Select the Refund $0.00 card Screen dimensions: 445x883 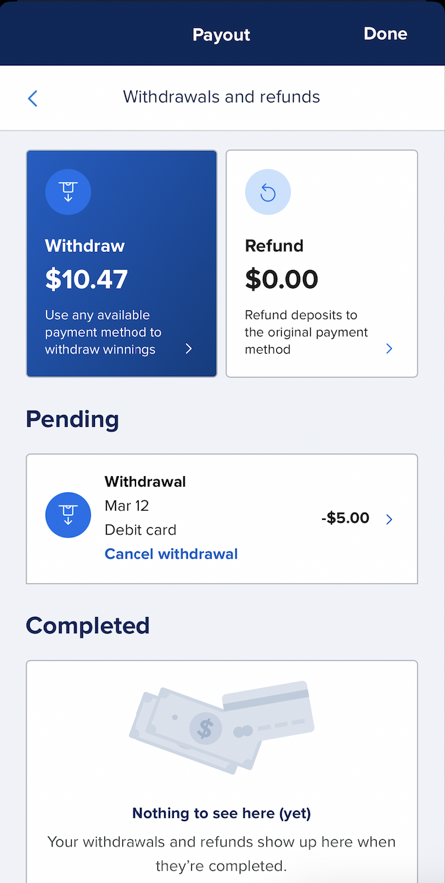[321, 263]
